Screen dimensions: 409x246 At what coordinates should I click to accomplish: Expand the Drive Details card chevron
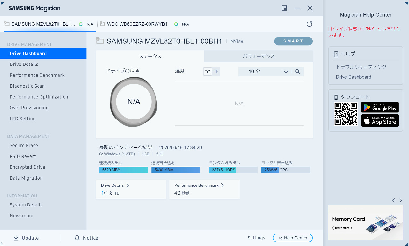(128, 185)
